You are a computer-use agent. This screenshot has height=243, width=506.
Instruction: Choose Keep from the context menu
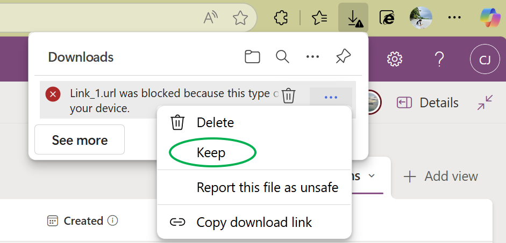click(x=211, y=153)
